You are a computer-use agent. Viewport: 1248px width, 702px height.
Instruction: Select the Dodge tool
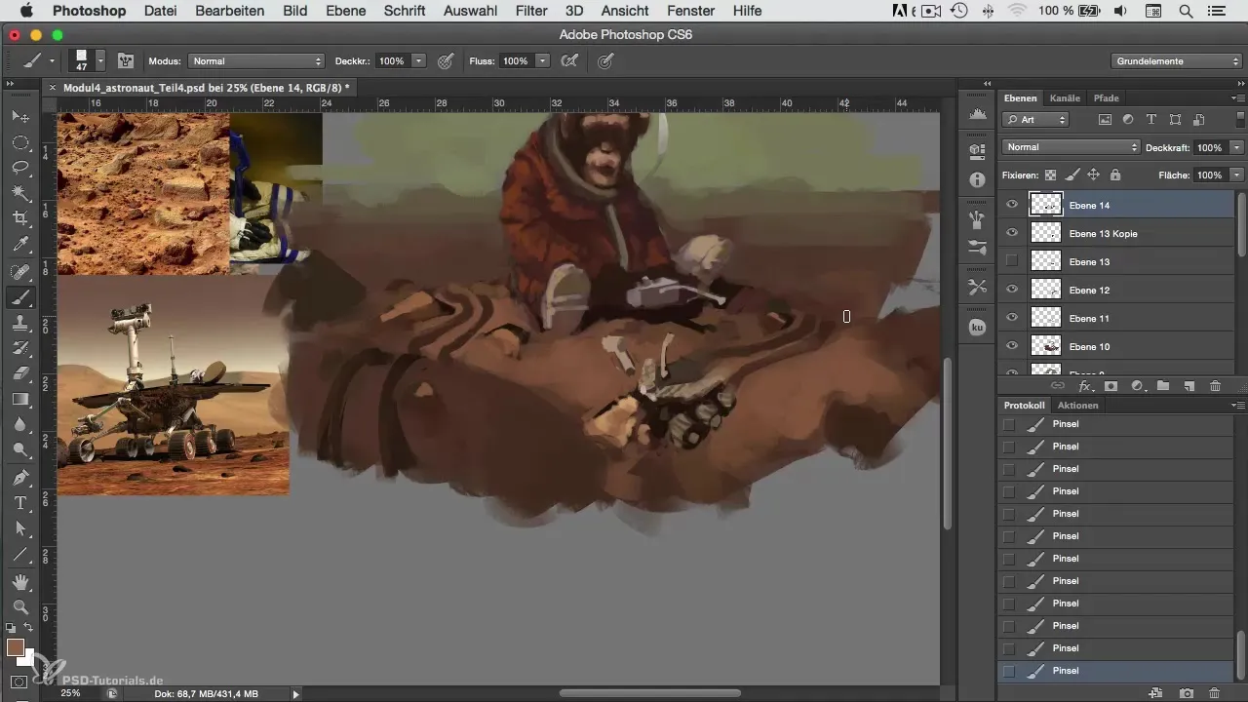(20, 449)
